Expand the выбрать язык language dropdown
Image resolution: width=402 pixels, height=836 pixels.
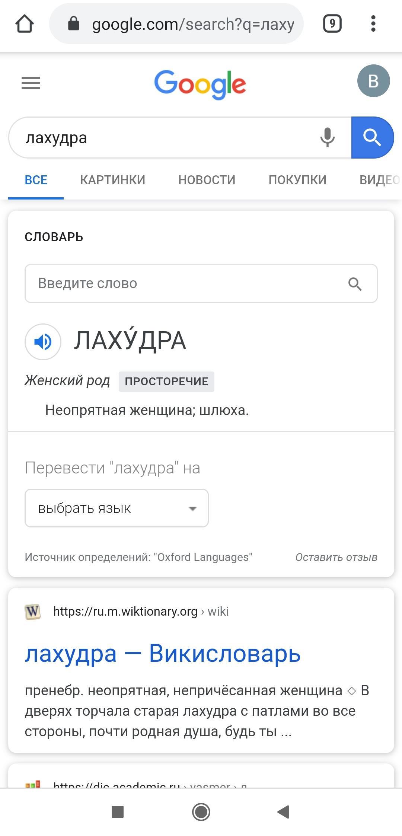tap(117, 508)
